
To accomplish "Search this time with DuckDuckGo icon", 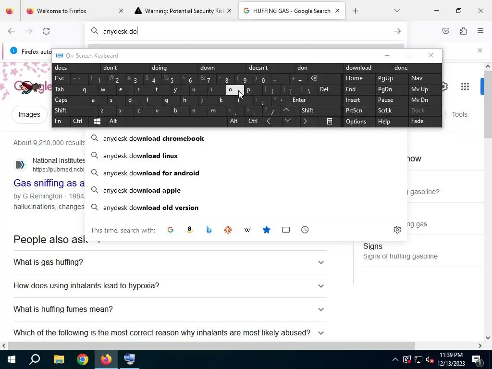I will pos(228,230).
